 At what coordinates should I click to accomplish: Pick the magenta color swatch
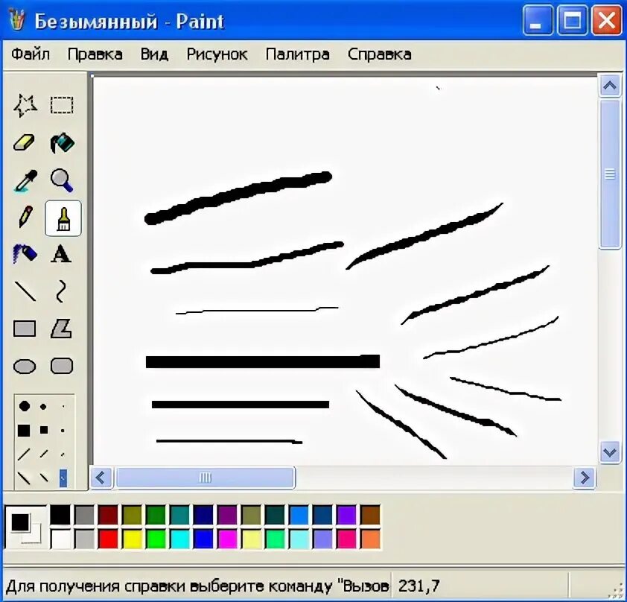[227, 539]
